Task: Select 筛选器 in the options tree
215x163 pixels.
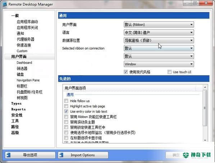Action: pos(22,69)
